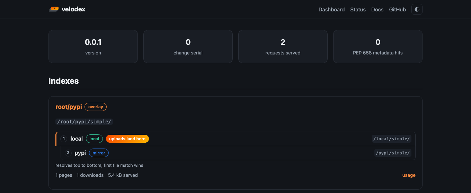Select the /root/pypi/simple/ path text
The height and width of the screenshot is (193, 471).
(84, 122)
